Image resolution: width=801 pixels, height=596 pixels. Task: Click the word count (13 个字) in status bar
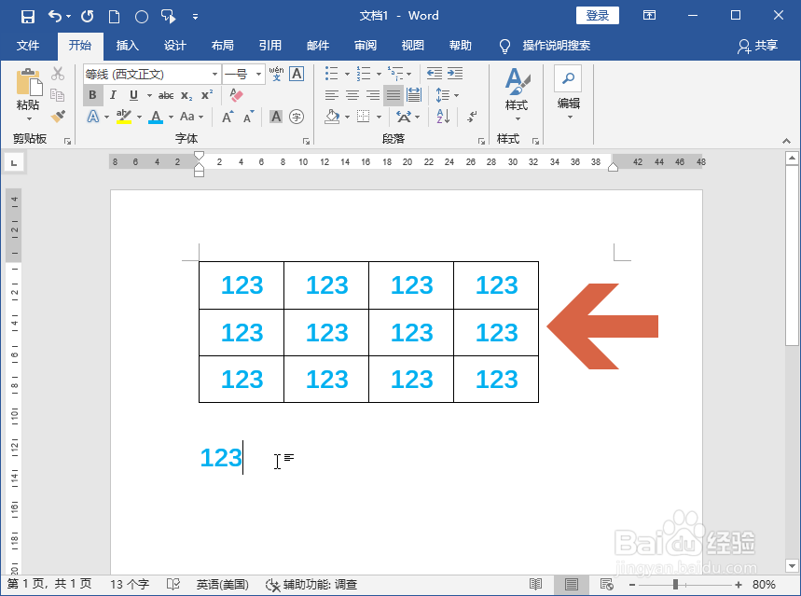tap(129, 585)
